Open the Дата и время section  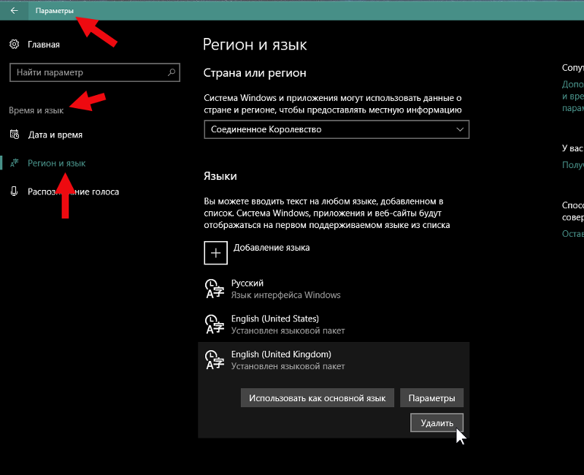[55, 134]
